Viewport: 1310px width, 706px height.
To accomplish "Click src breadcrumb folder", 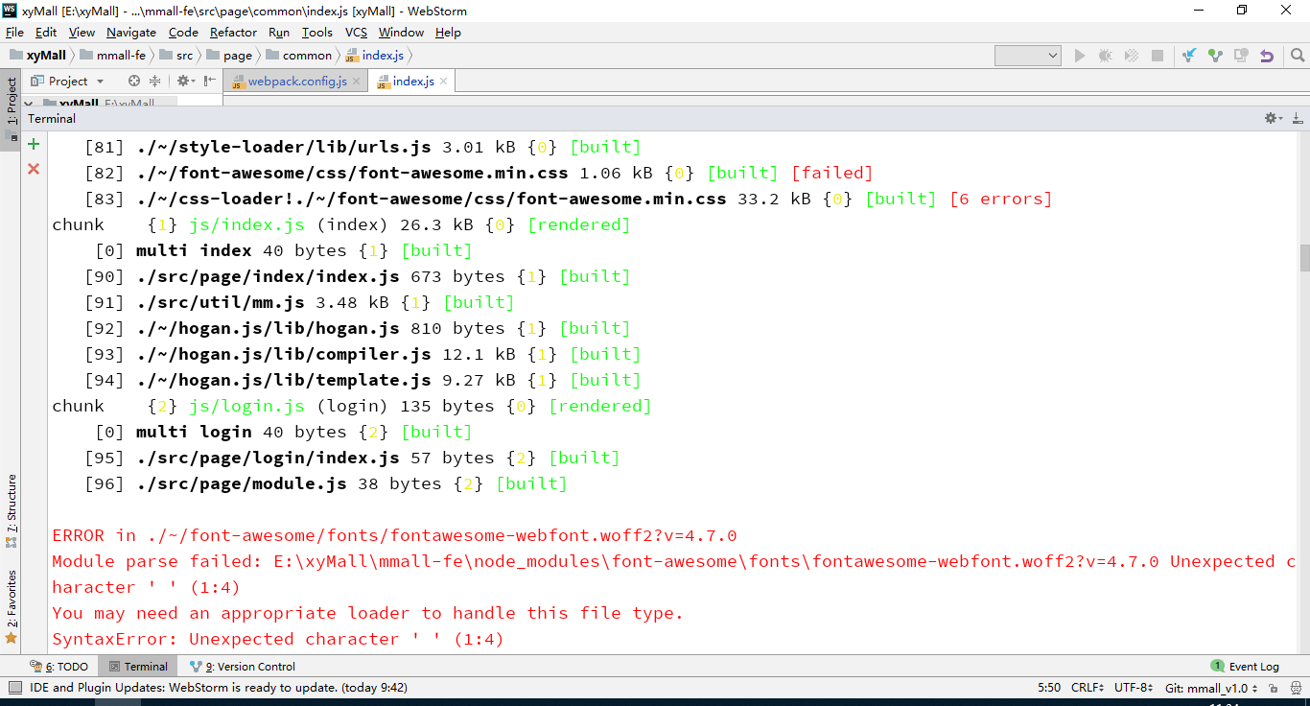I will point(175,56).
